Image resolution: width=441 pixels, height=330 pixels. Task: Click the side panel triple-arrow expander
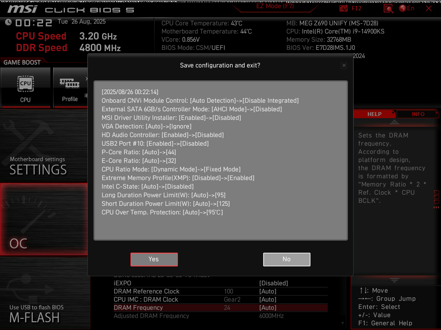(x=436, y=208)
